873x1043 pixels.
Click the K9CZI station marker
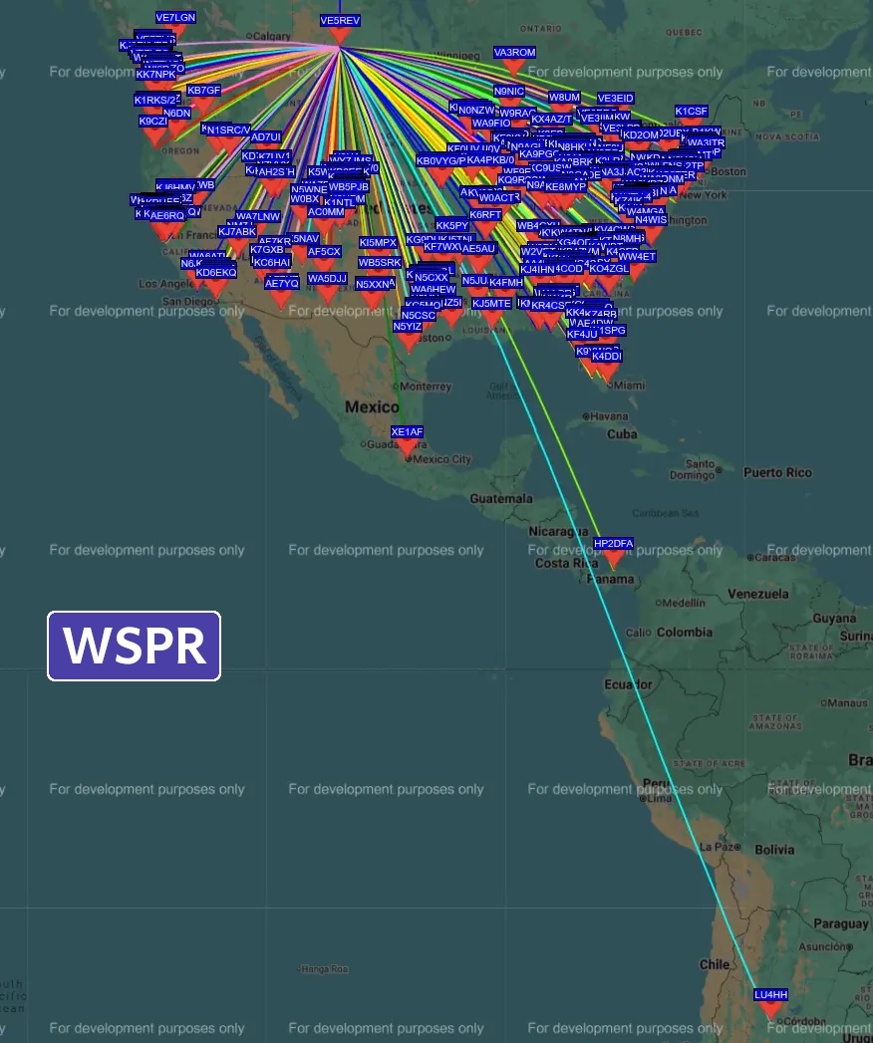tap(152, 135)
